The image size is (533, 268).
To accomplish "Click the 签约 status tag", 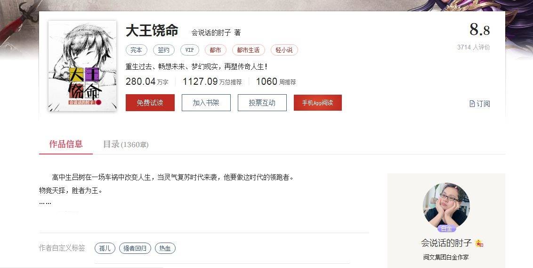I will click(x=163, y=50).
